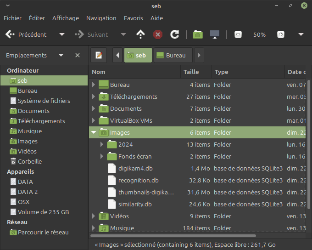
Task: Expand the Téléchargements folder row
Action: click(x=94, y=97)
